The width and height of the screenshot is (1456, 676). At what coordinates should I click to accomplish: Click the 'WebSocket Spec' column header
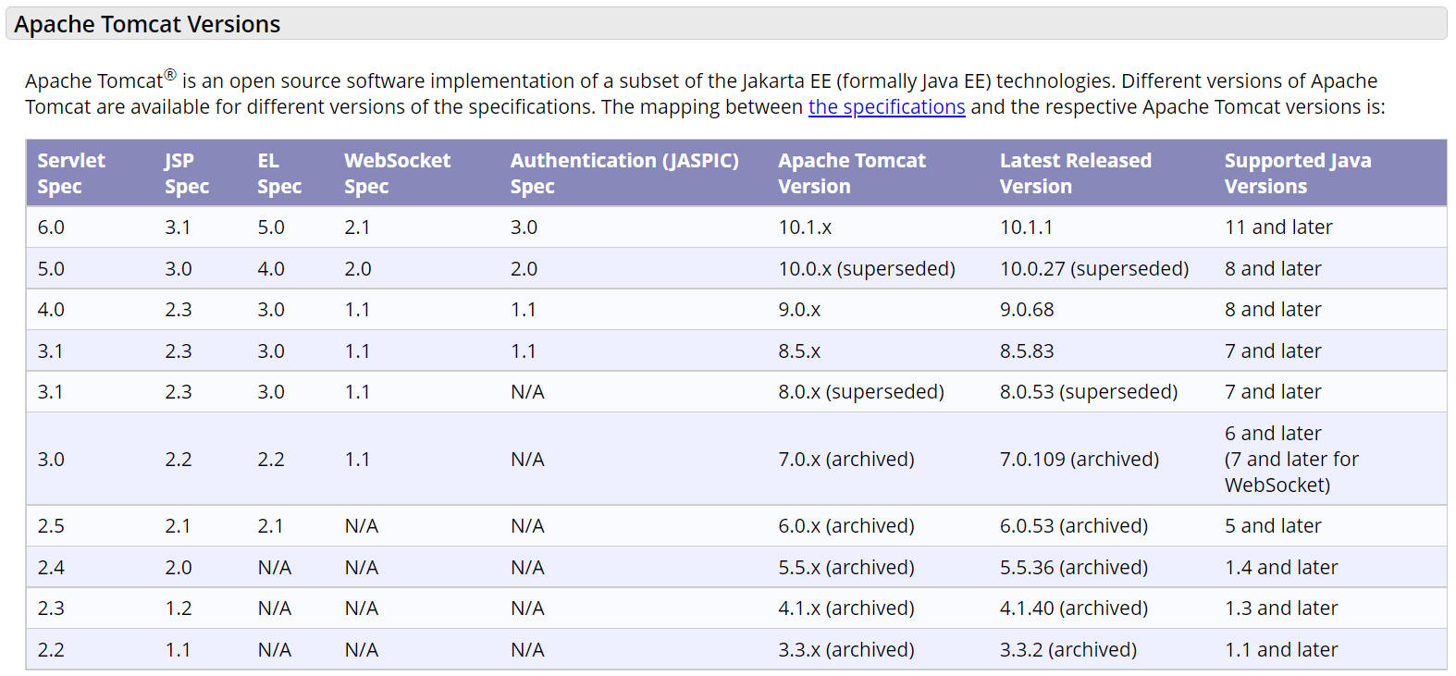tap(397, 173)
